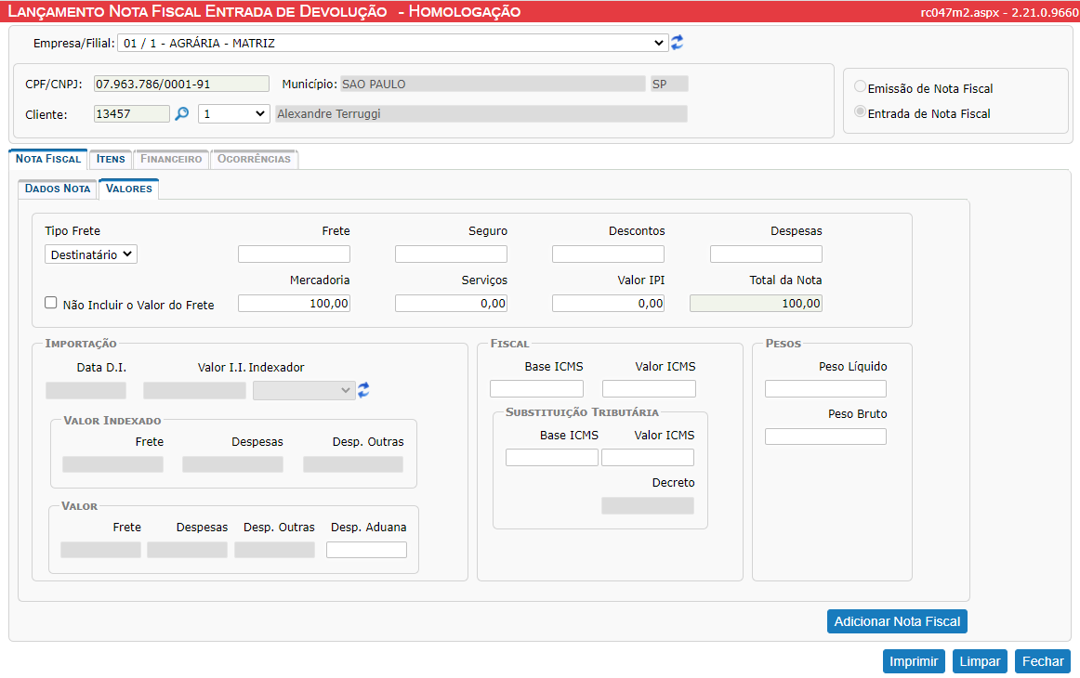Click the Valor I.I. field

pos(194,391)
